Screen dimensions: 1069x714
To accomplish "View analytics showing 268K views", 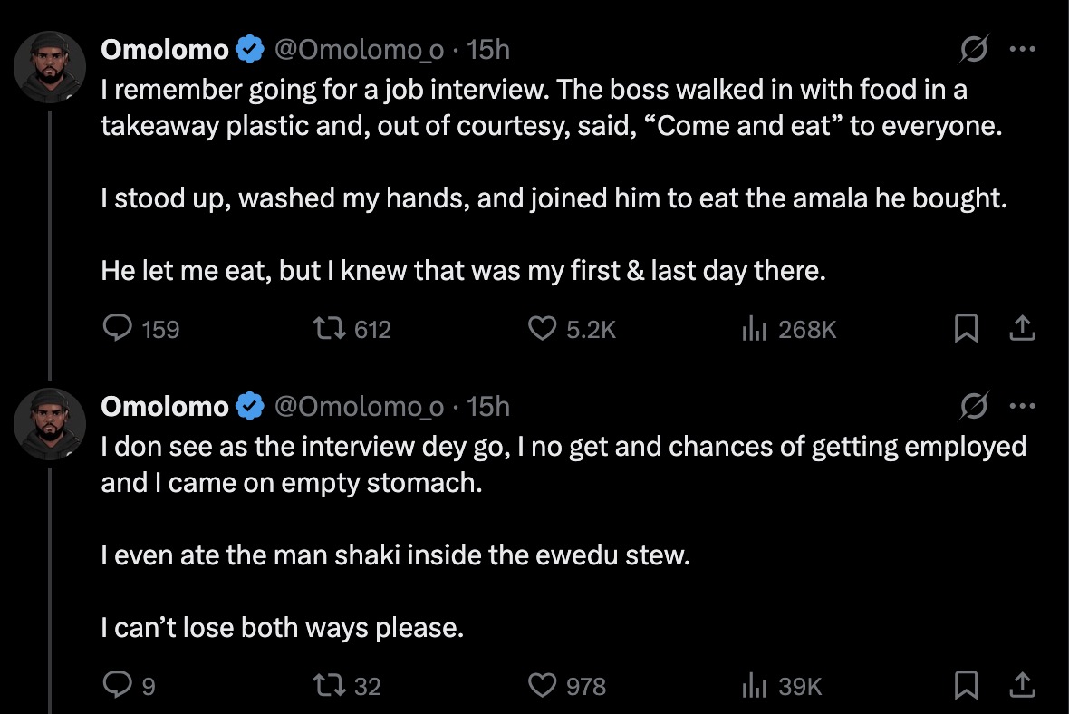I will (754, 330).
